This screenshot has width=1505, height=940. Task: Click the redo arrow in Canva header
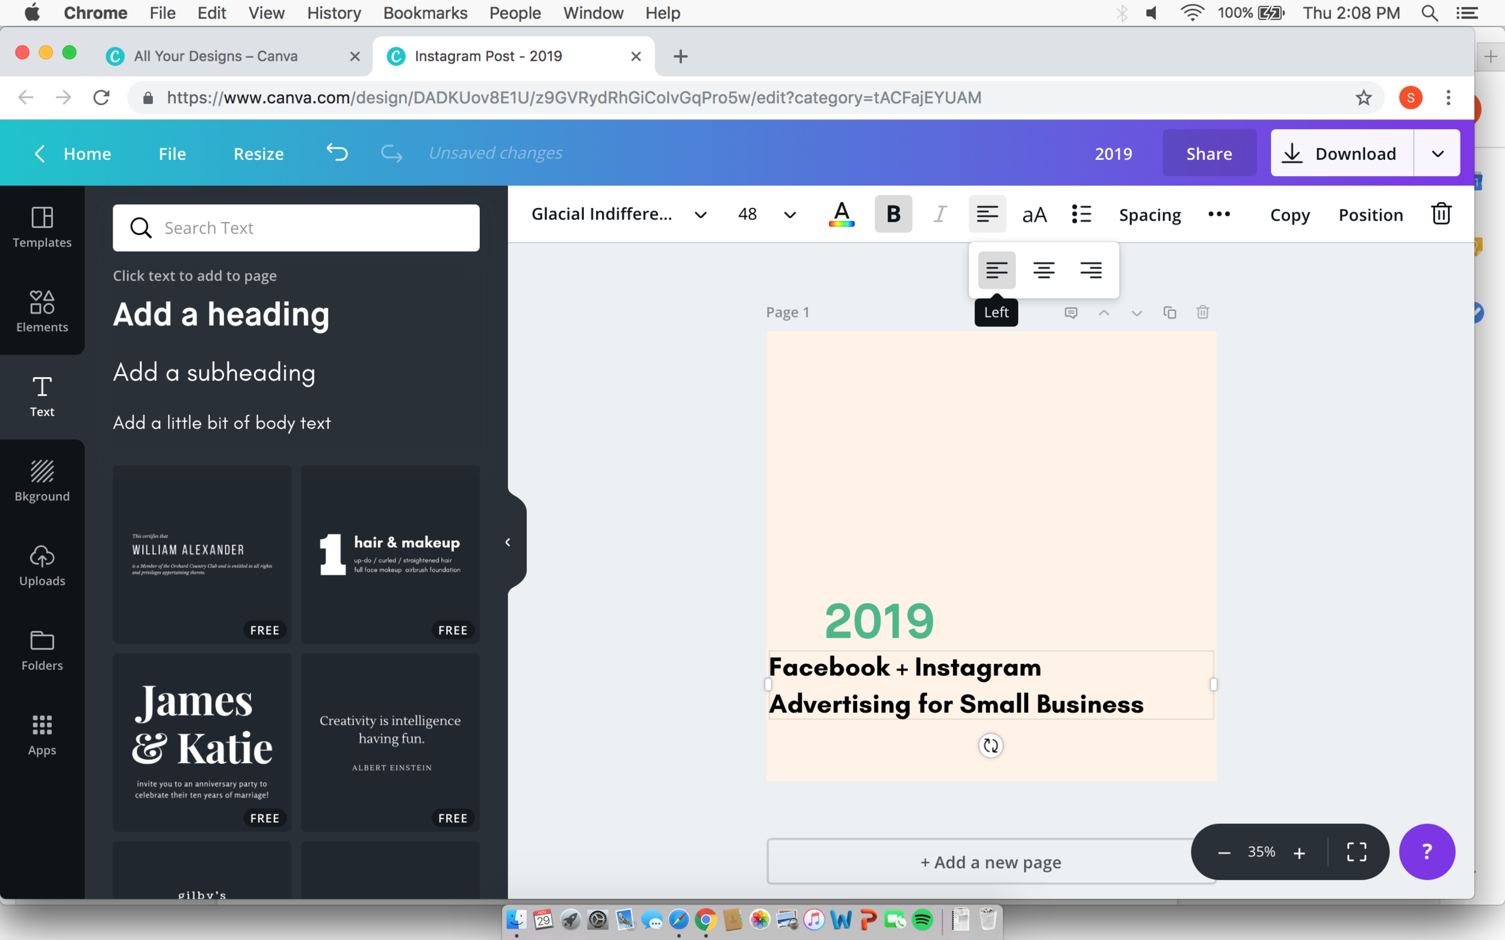[391, 153]
